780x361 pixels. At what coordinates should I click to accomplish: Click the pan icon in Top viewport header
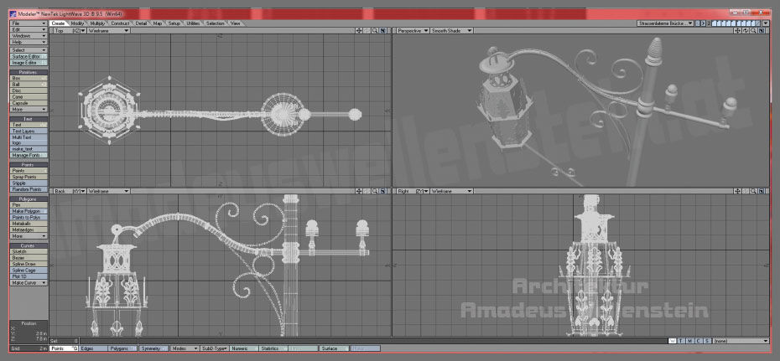pyautogui.click(x=359, y=31)
